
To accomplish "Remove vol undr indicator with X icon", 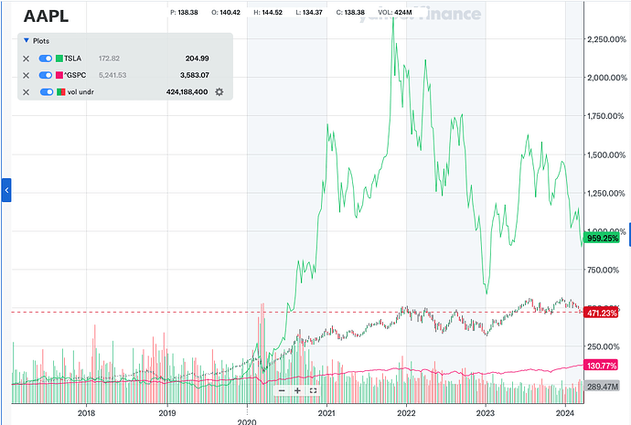I will [27, 92].
